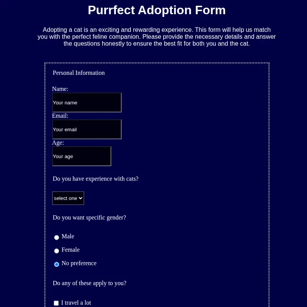
Task: Focus the email address text box
Action: [x=87, y=129]
